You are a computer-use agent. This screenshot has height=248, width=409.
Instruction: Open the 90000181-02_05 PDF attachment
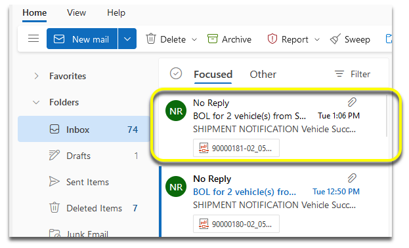[236, 148]
